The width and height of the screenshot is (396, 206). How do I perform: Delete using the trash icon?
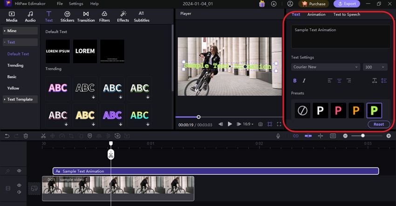(x=26, y=136)
